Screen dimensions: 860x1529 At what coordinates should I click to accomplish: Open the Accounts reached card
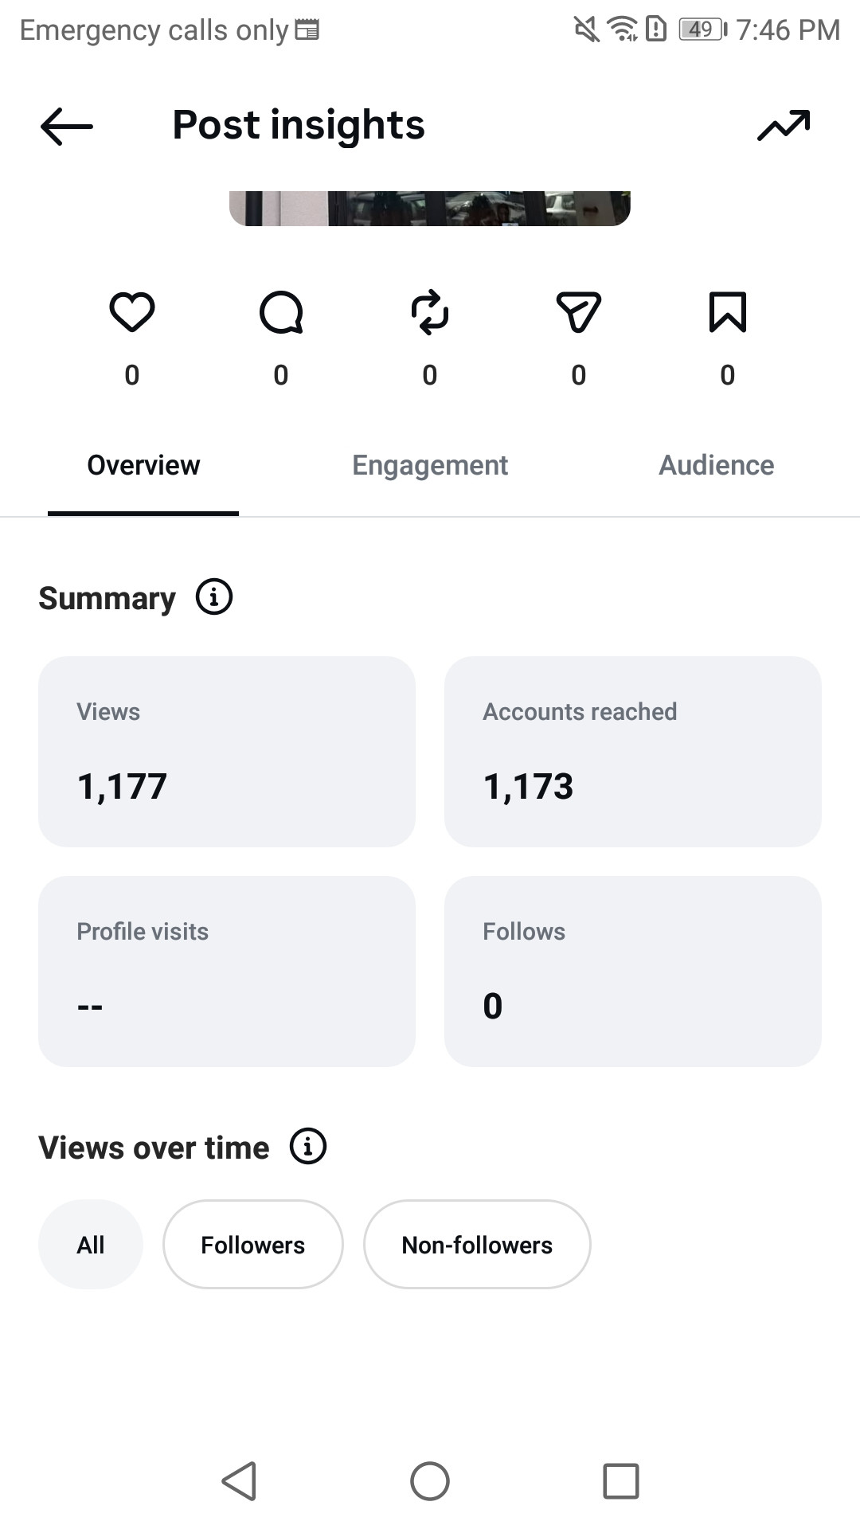pos(633,752)
